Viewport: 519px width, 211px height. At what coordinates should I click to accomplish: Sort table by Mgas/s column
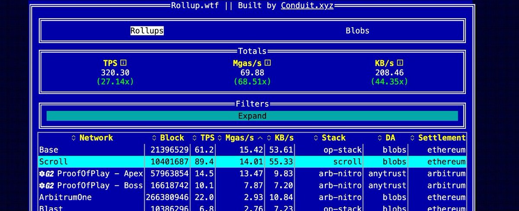[x=240, y=138]
